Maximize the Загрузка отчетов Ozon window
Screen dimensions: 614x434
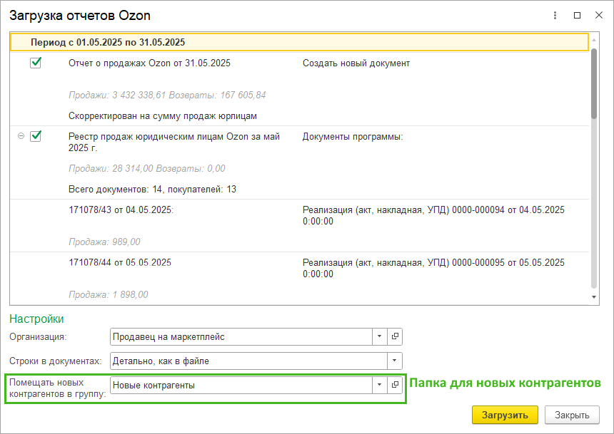(577, 15)
